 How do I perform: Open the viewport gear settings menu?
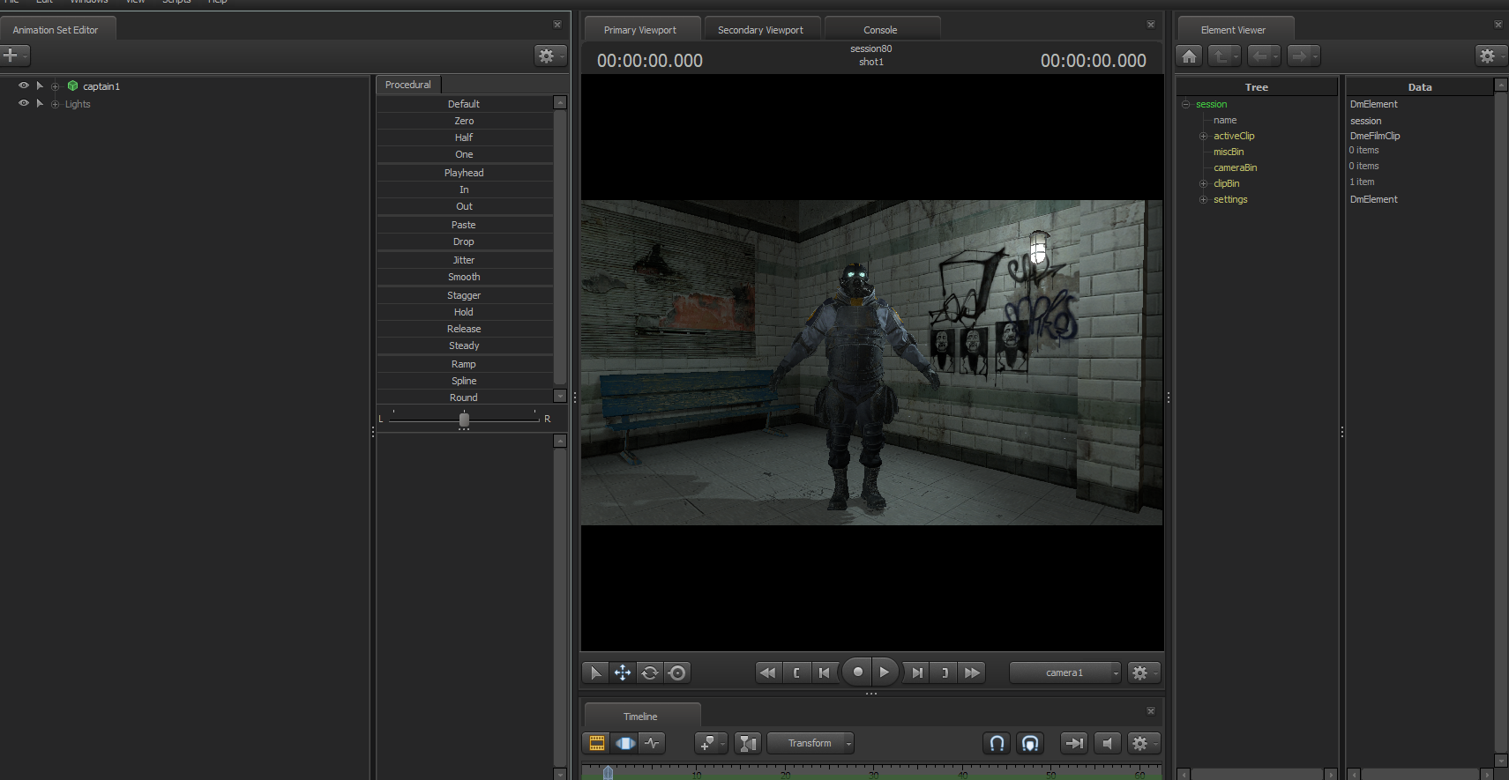[x=1143, y=672]
